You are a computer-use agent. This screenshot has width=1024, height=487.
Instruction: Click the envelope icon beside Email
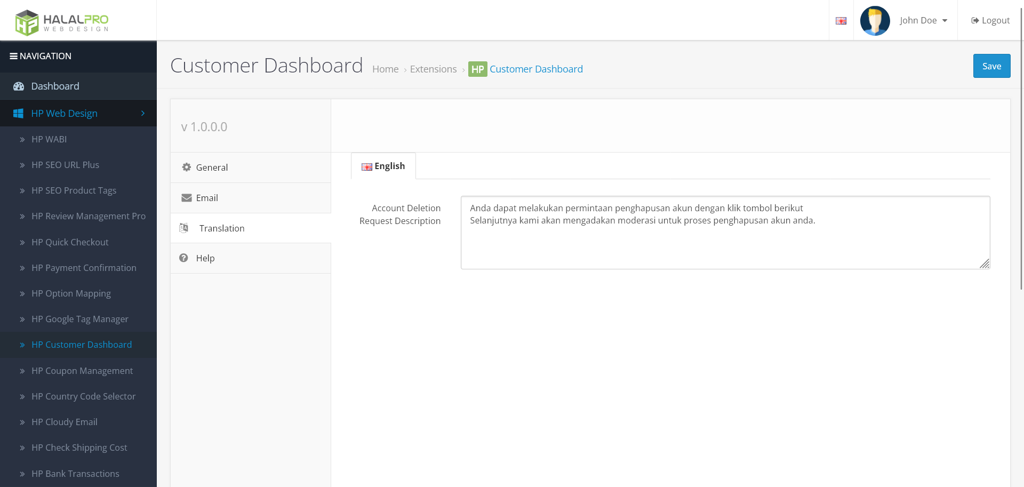tap(186, 197)
